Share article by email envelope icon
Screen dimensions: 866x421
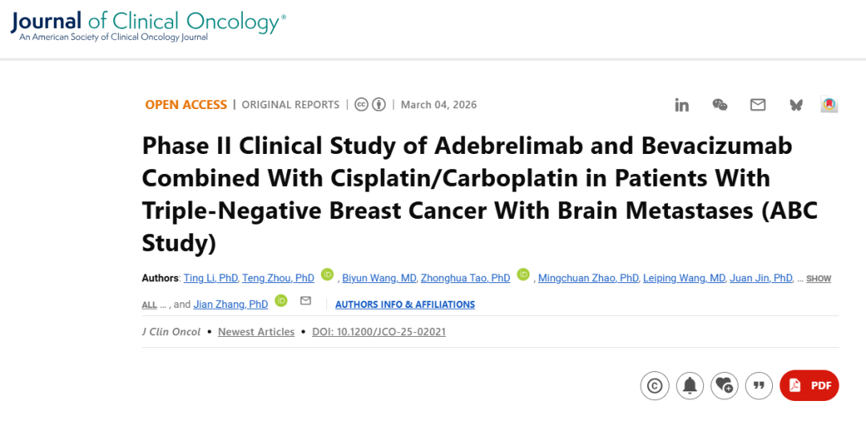(758, 105)
